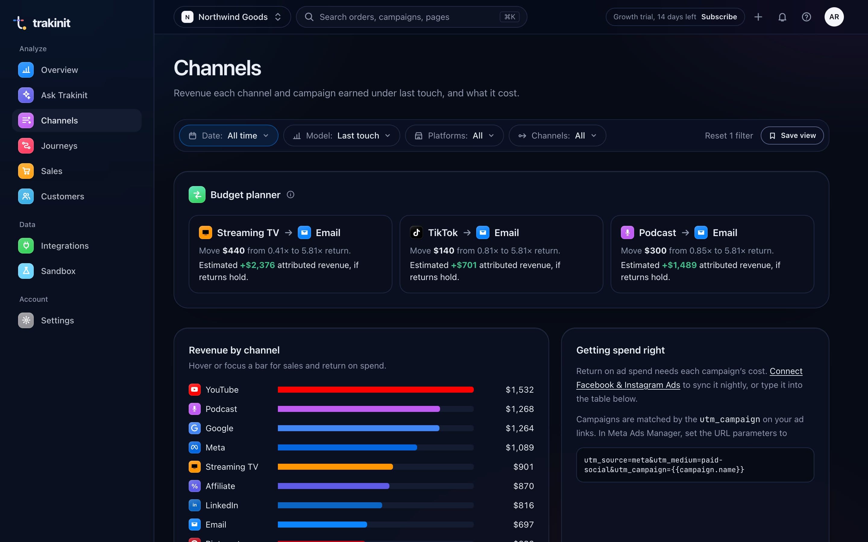Click the Budget planner info icon
The height and width of the screenshot is (542, 868).
[291, 195]
